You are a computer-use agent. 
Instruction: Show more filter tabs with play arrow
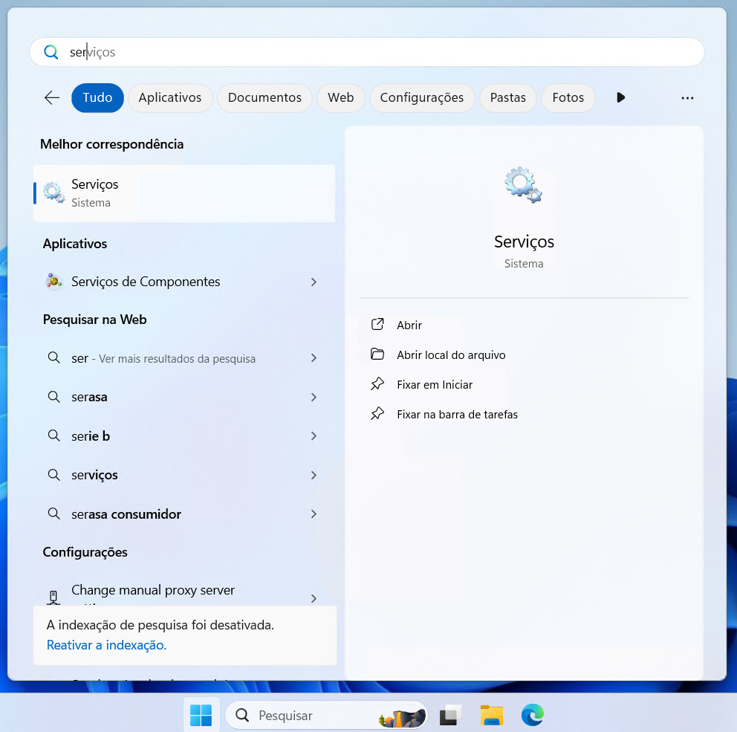coord(621,97)
